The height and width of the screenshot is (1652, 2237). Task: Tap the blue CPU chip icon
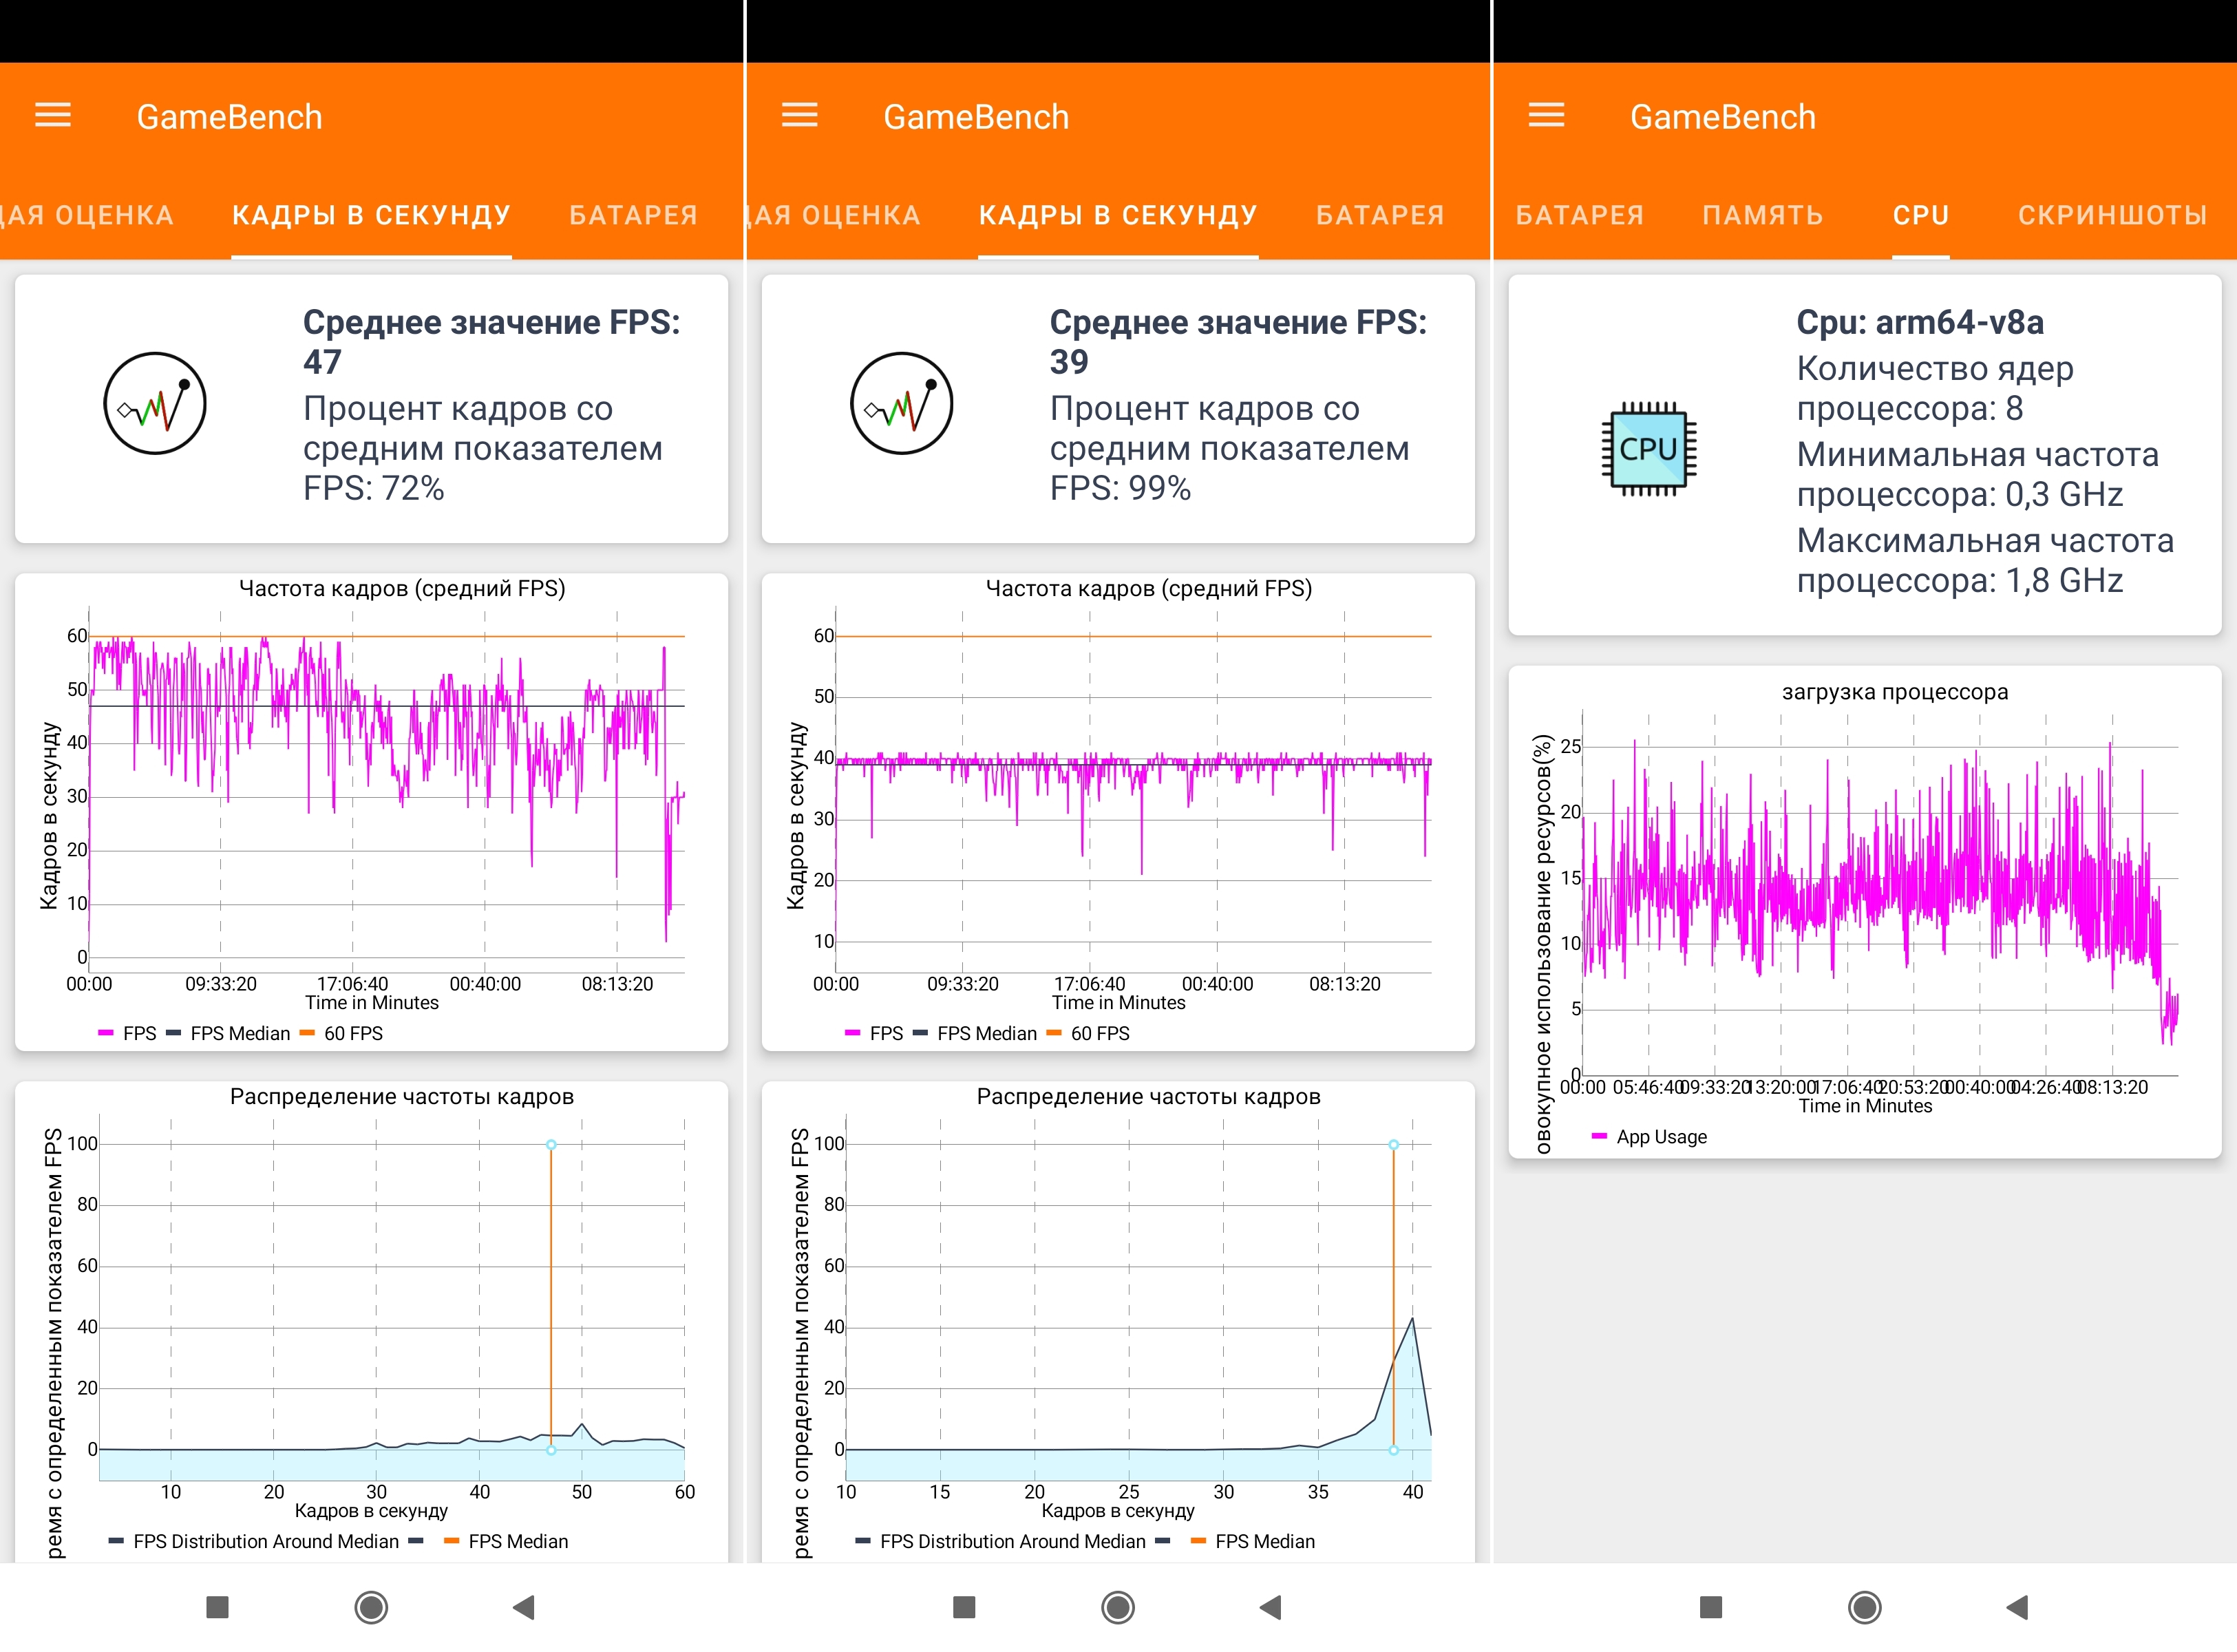pos(1648,449)
